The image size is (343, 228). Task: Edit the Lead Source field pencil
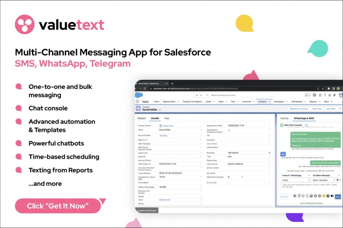(269, 164)
